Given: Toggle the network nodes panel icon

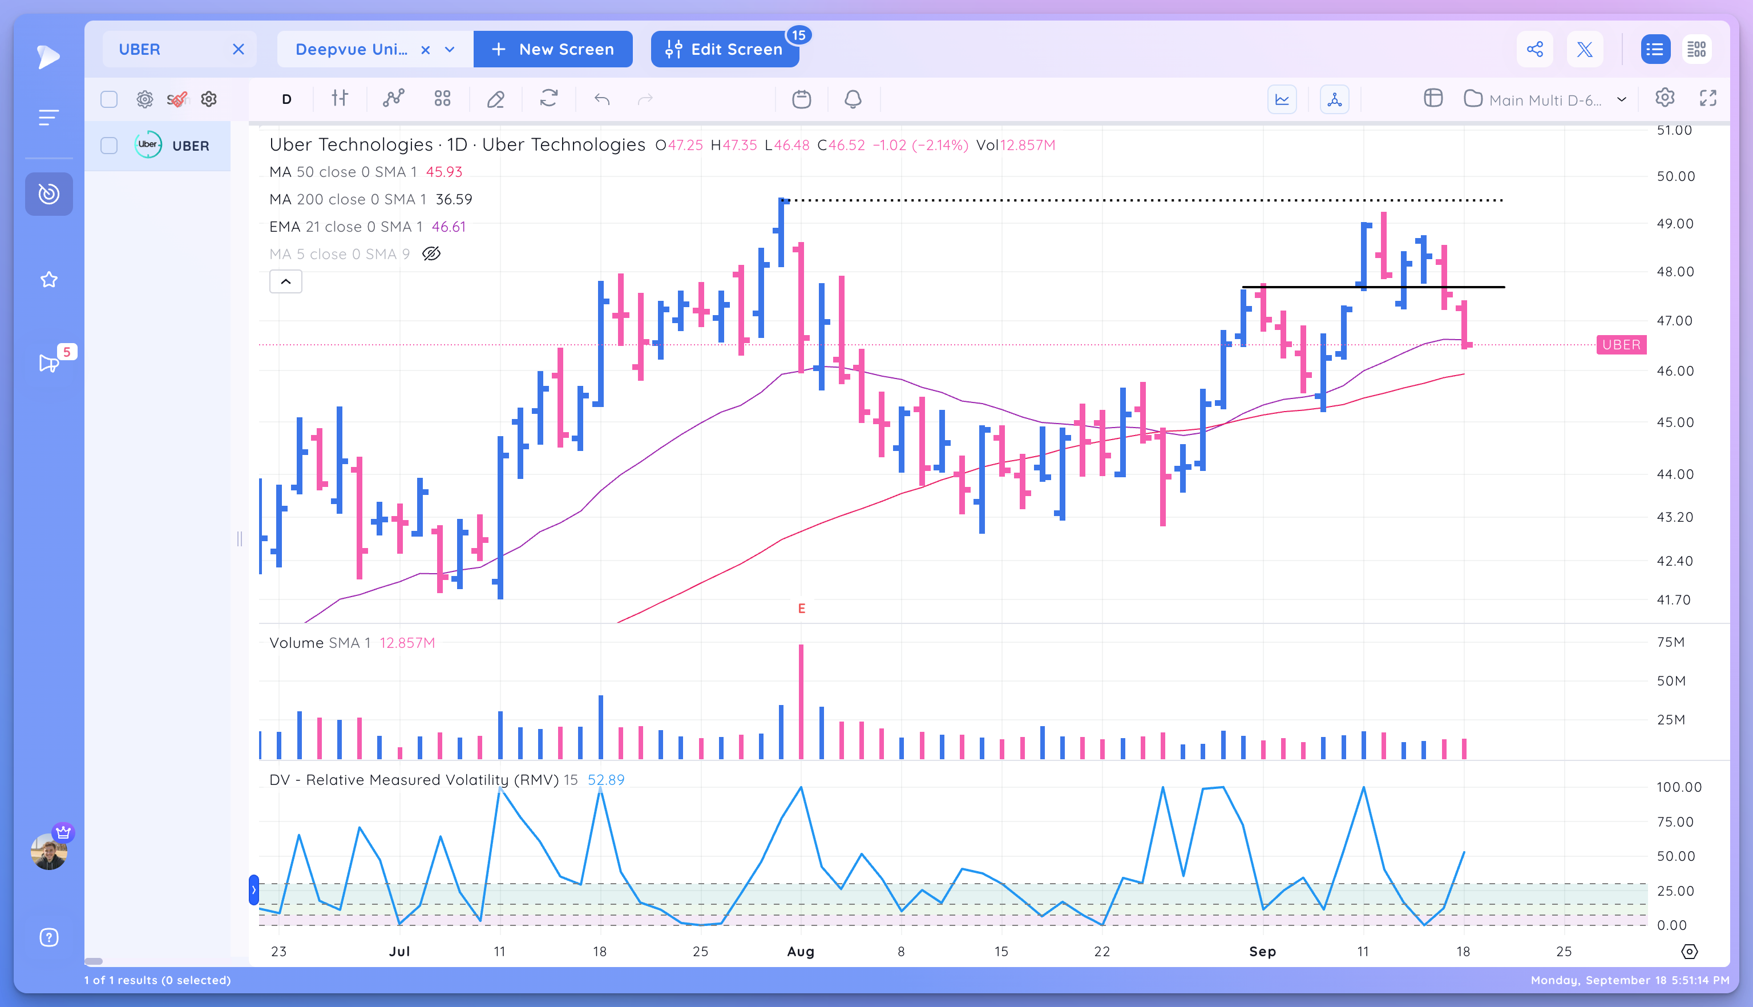Looking at the screenshot, I should pyautogui.click(x=1334, y=99).
